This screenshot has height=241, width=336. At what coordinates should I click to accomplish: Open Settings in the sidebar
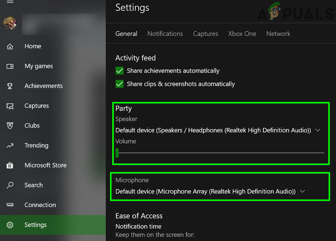36,225
